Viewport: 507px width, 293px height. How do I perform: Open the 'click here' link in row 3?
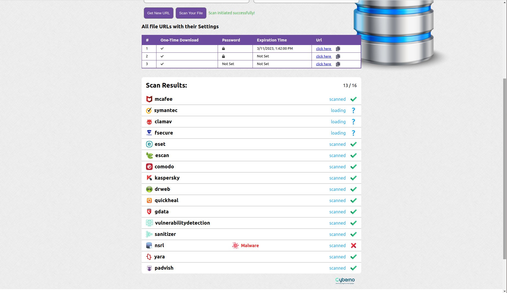pos(324,64)
